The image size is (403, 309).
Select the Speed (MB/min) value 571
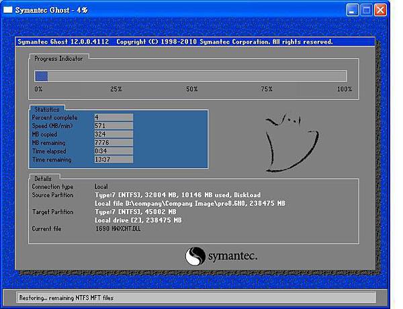(x=113, y=126)
